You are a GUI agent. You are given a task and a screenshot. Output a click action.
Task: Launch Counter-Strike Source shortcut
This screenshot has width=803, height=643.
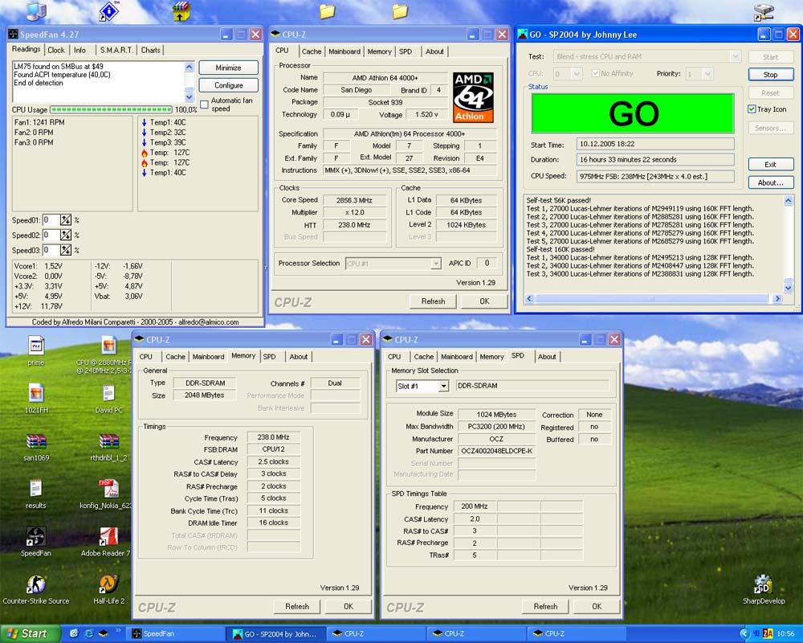click(36, 584)
